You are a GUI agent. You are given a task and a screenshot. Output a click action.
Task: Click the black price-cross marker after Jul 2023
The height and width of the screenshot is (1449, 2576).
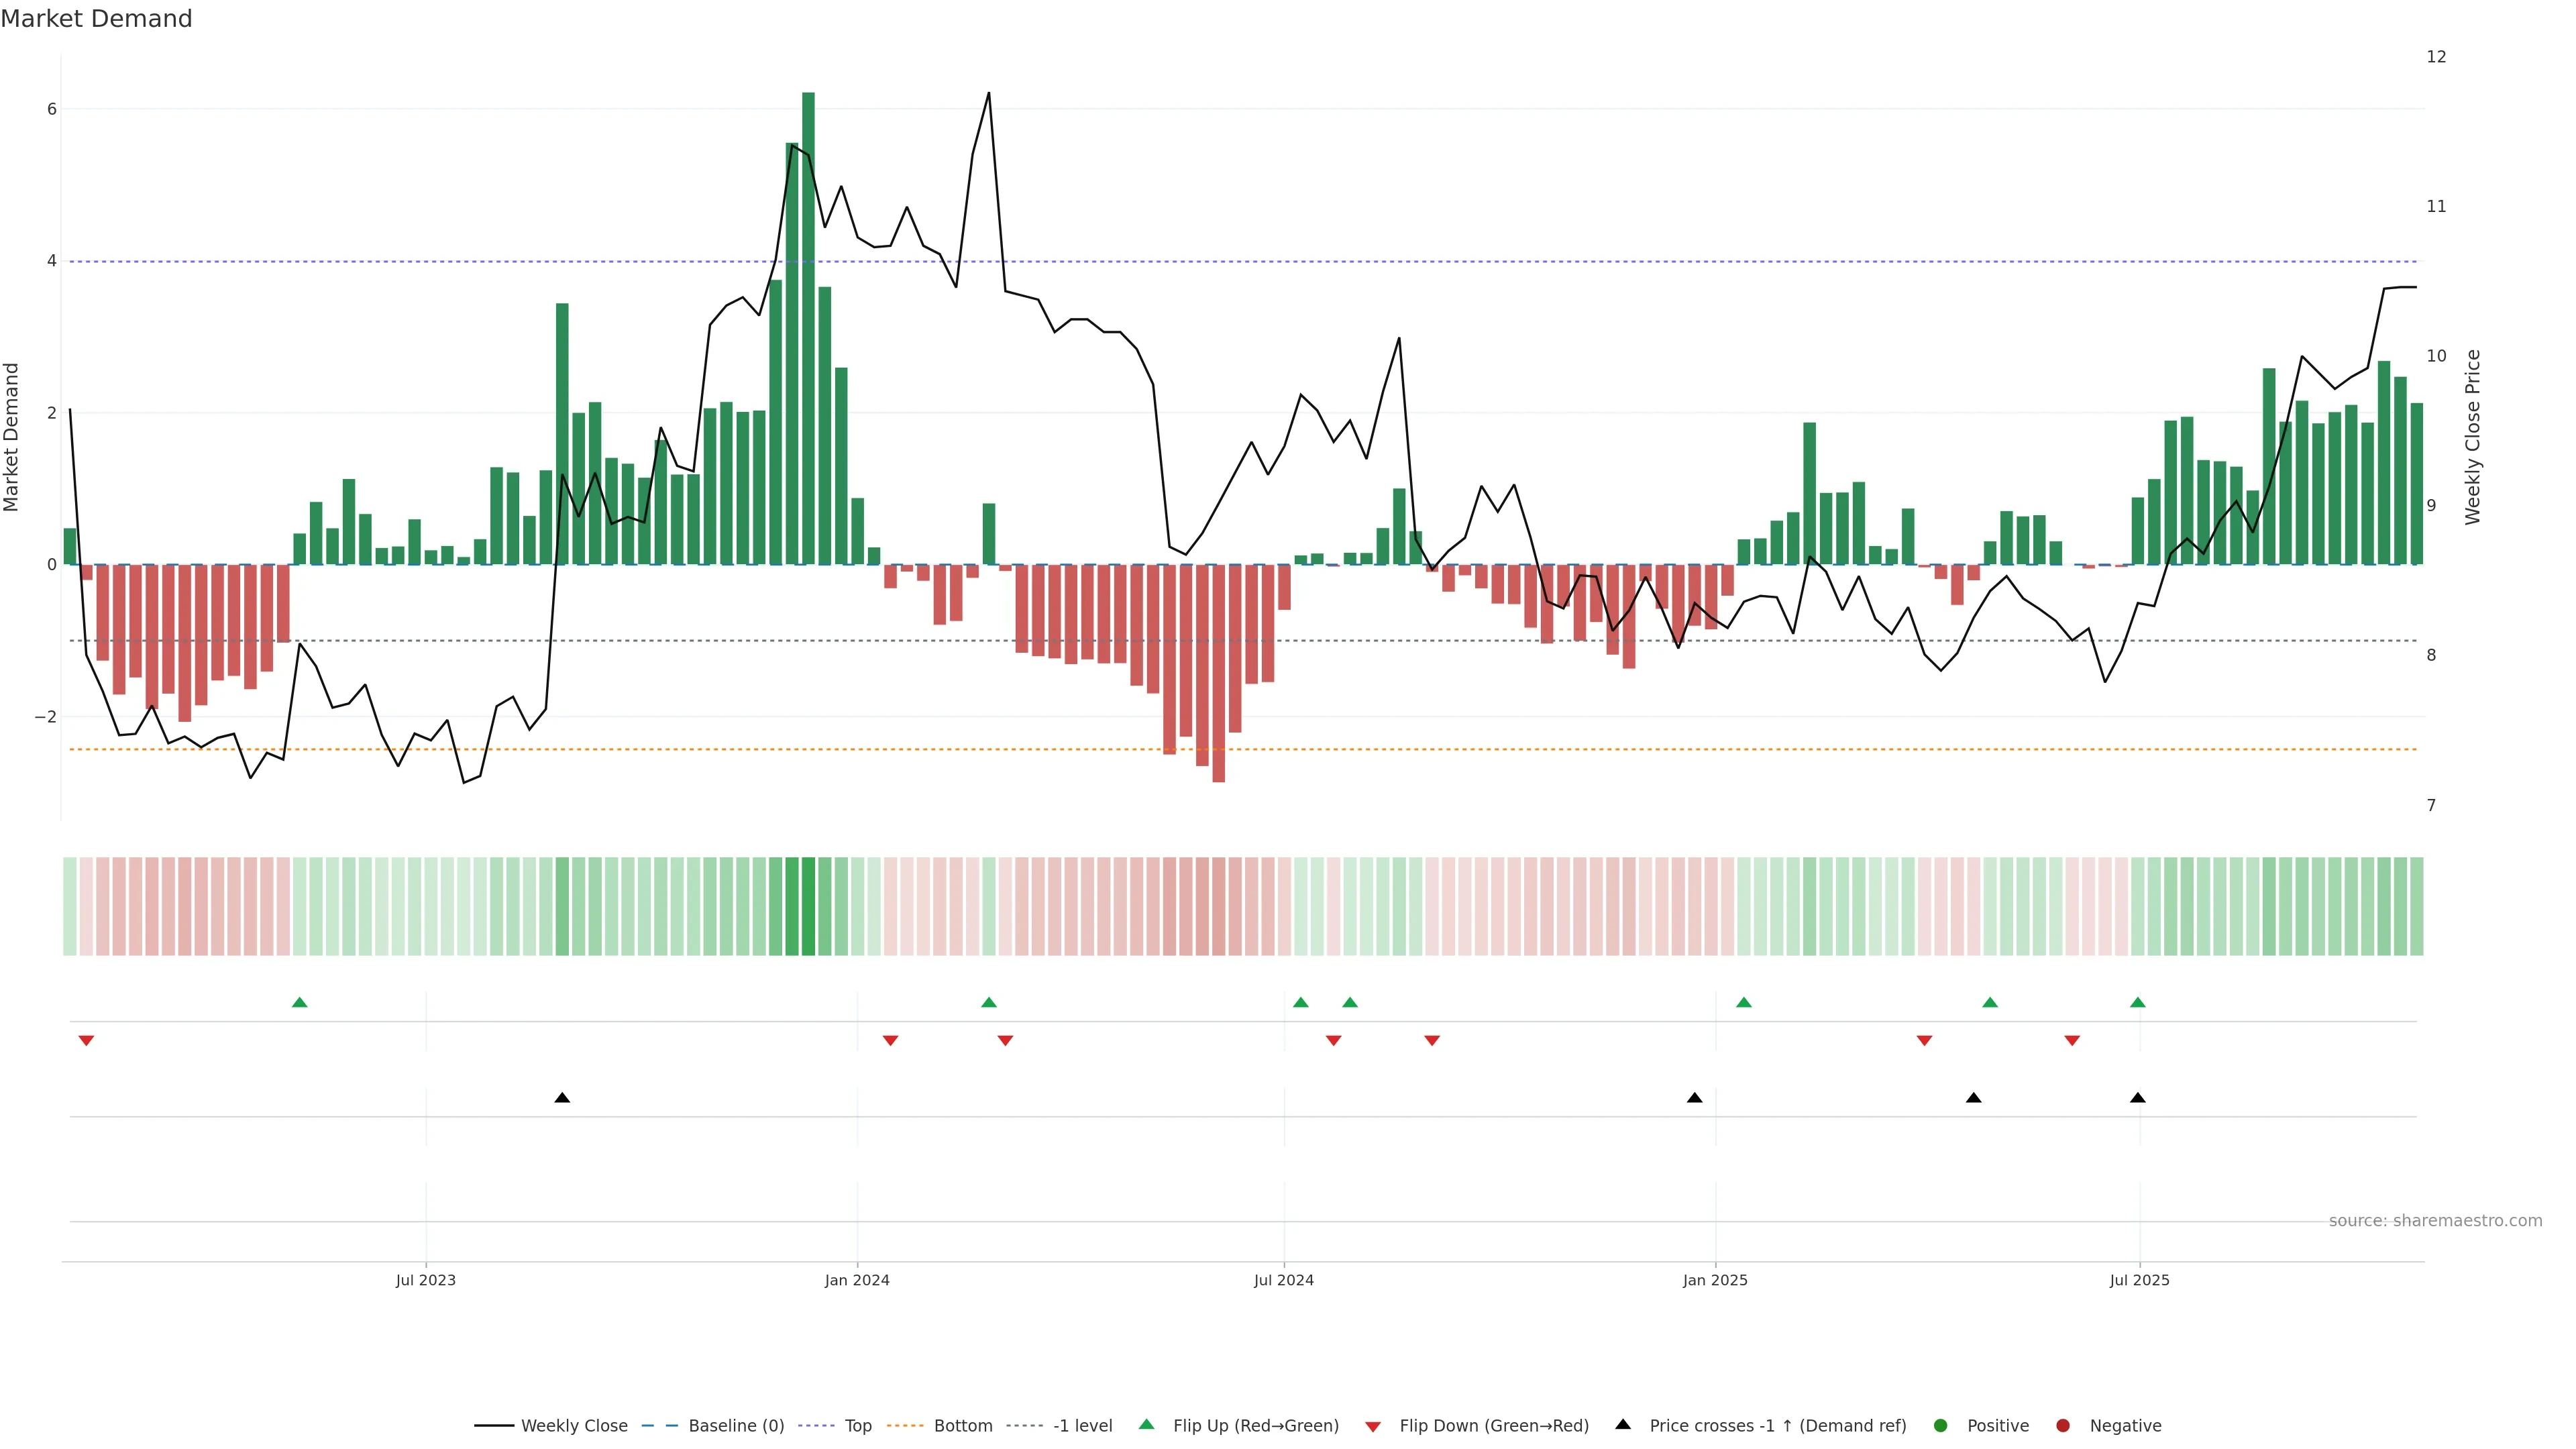(562, 1098)
